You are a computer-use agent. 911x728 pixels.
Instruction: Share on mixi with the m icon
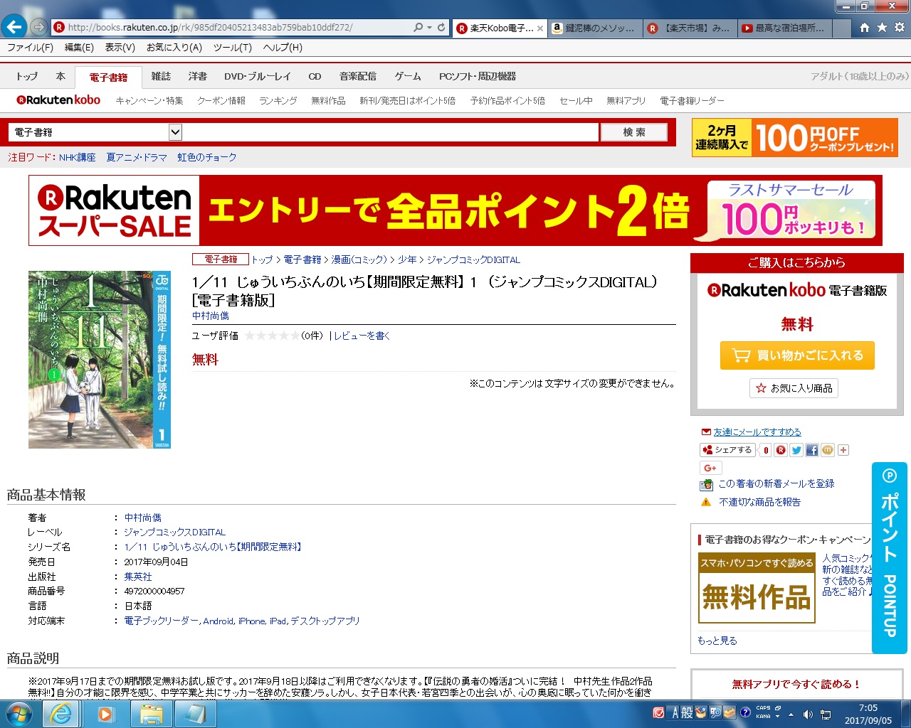828,450
